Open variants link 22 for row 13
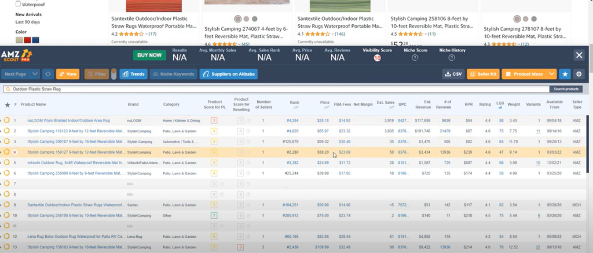Viewport: 593px width, 253px height. click(x=538, y=247)
